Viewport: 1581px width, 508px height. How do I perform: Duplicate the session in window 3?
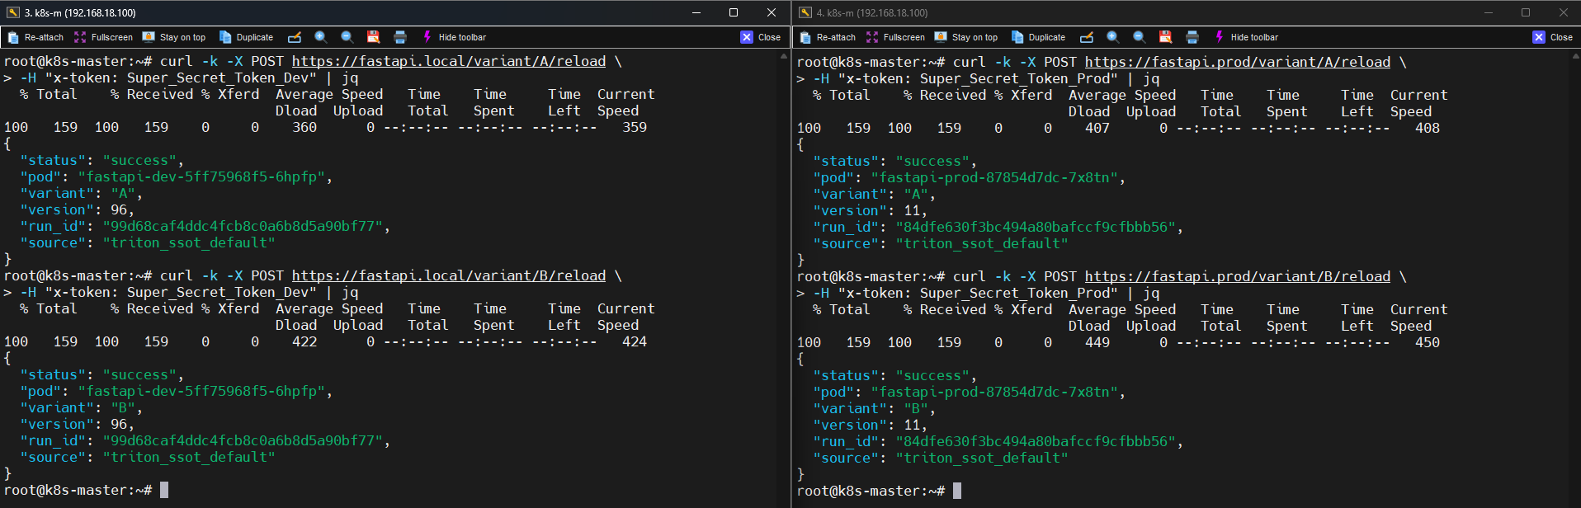[246, 37]
